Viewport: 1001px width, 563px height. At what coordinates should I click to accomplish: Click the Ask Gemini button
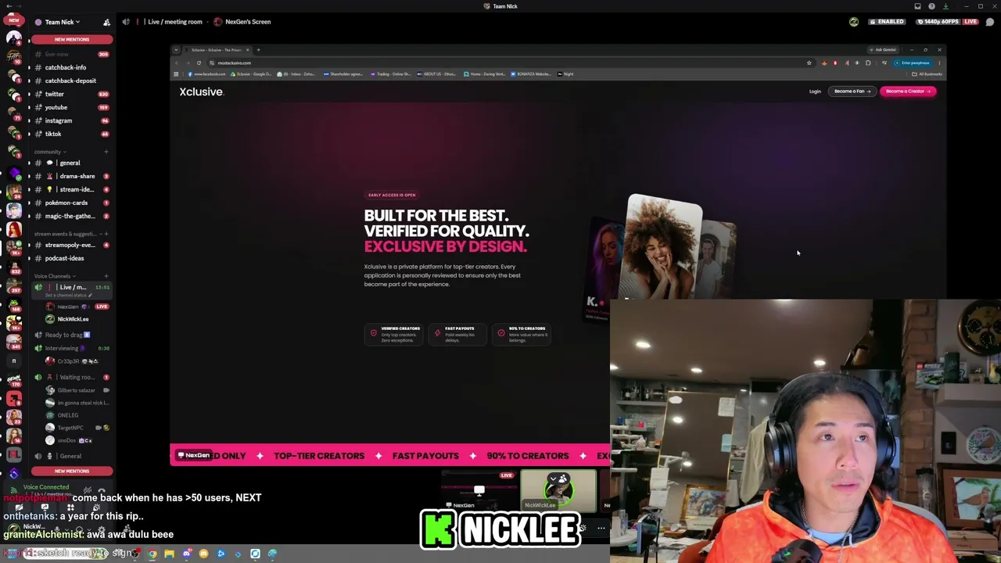click(884, 50)
